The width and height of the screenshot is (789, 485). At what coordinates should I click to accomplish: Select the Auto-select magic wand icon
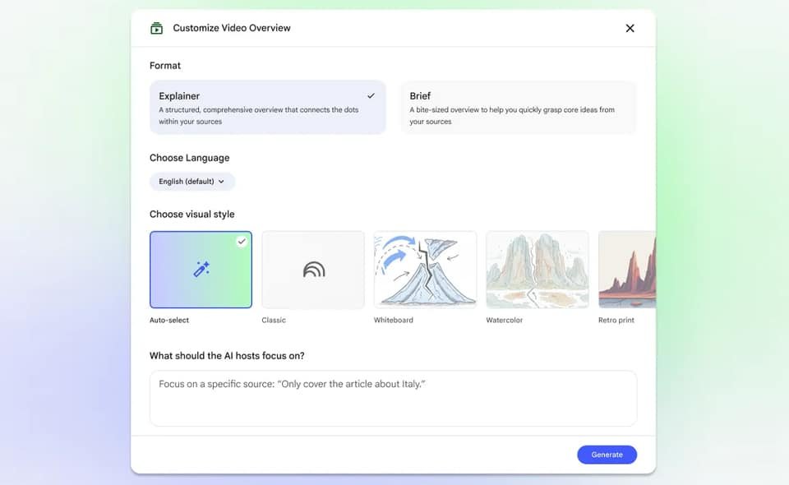(x=201, y=269)
